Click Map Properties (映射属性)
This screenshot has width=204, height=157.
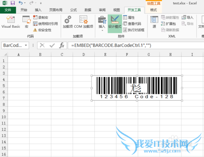click(x=170, y=18)
